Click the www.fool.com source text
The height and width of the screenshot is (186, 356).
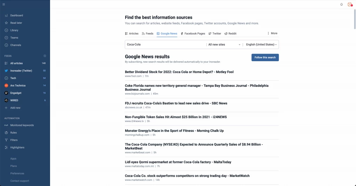click(133, 76)
